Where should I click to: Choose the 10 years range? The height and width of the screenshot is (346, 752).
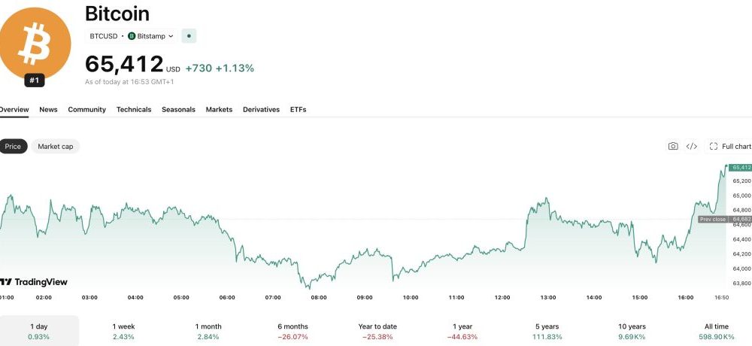(632, 331)
